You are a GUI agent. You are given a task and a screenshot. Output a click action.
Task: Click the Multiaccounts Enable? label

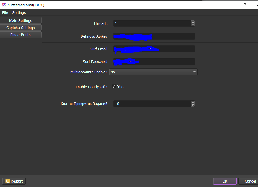coord(89,72)
